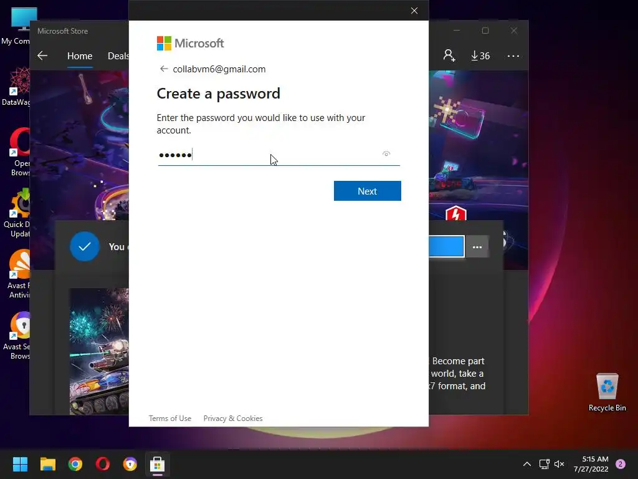This screenshot has width=638, height=479.
Task: Show password with the eye icon
Action: pos(386,154)
